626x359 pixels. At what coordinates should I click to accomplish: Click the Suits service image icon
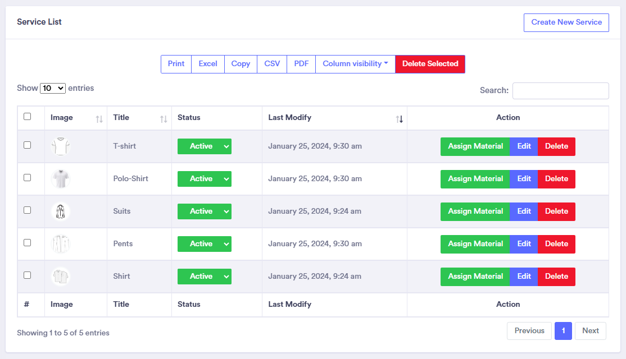(60, 211)
